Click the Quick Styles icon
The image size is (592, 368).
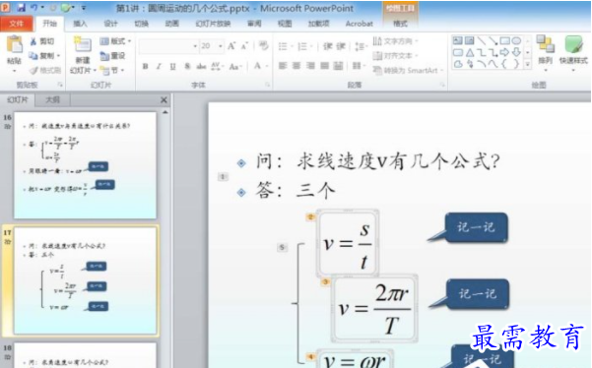(x=573, y=44)
